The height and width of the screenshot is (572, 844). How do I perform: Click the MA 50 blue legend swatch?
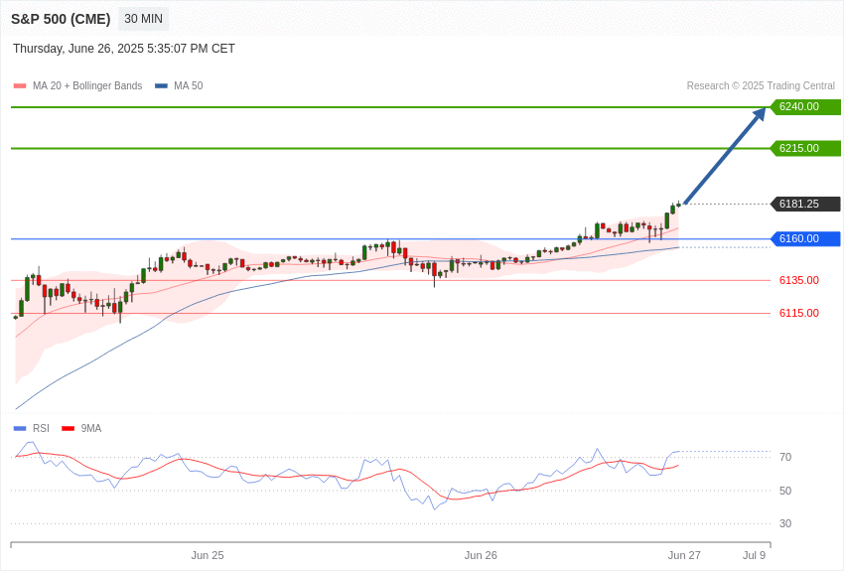pyautogui.click(x=161, y=86)
